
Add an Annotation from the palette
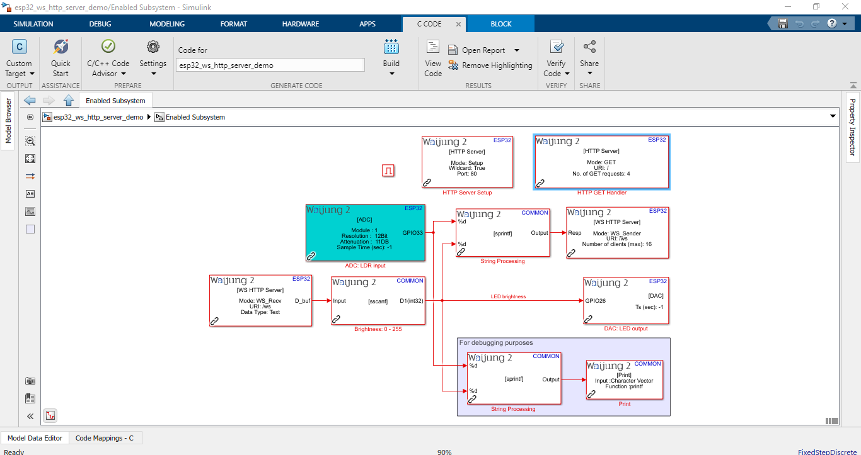click(30, 194)
